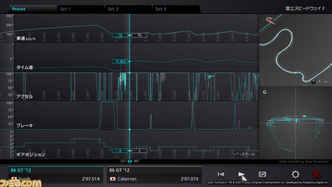Select the Syrah 86 GT '12 lap card
Screen dimensions: 332x187
(x=56, y=175)
